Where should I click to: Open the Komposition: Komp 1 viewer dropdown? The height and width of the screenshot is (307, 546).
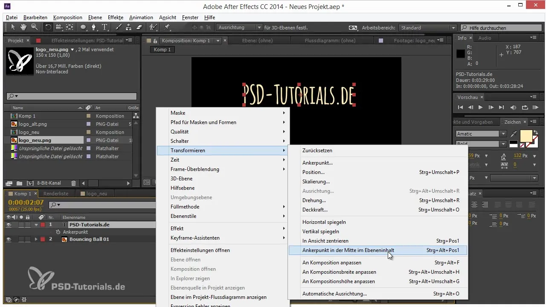tap(218, 41)
